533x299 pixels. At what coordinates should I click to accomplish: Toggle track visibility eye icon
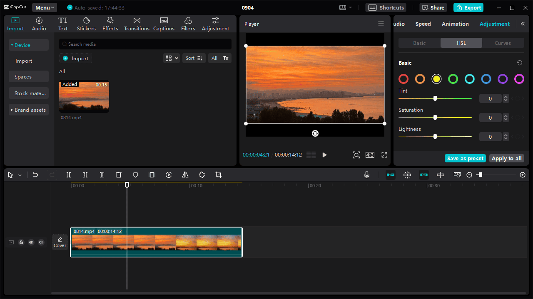tap(31, 242)
